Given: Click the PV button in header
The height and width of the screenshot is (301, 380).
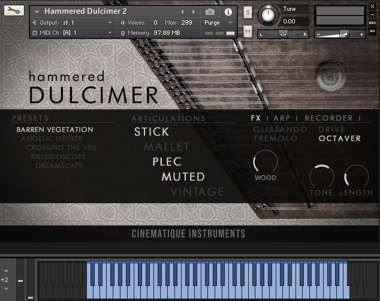Looking at the screenshot, I should click(x=372, y=31).
